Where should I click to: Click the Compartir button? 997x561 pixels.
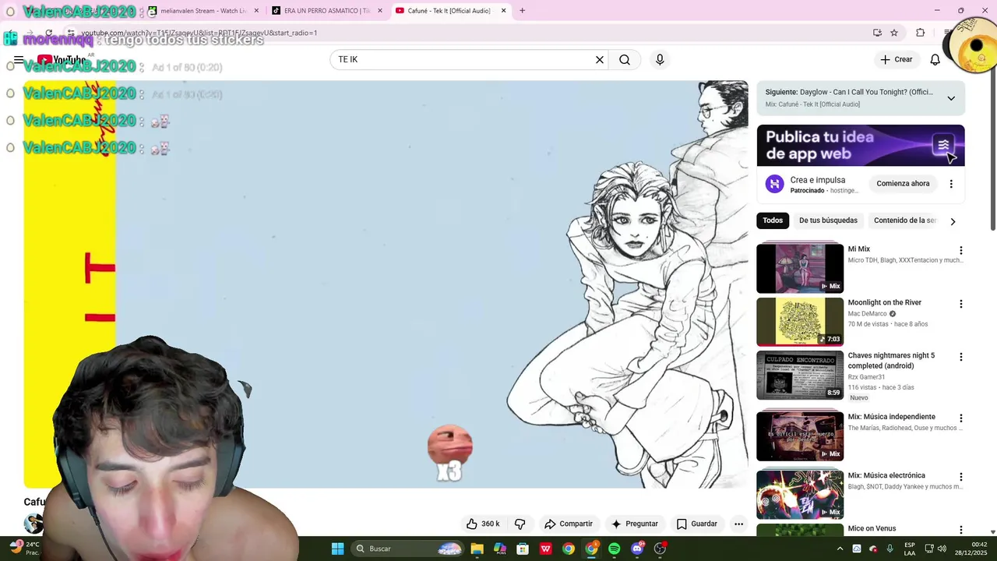point(569,524)
